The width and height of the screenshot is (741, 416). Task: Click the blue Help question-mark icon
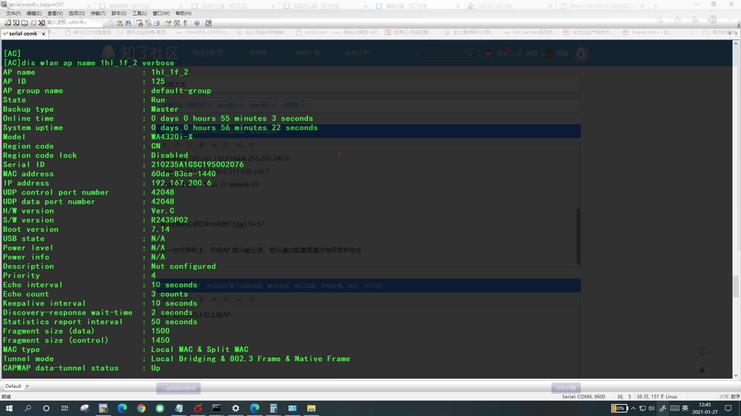coord(197,23)
